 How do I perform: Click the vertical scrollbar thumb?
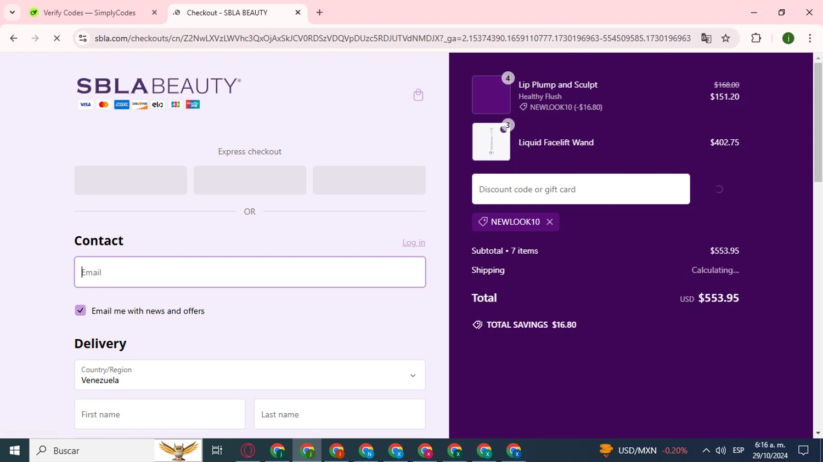pyautogui.click(x=818, y=122)
